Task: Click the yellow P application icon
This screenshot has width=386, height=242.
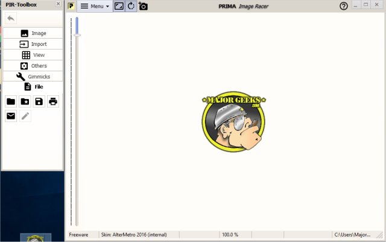Action: coord(71,6)
